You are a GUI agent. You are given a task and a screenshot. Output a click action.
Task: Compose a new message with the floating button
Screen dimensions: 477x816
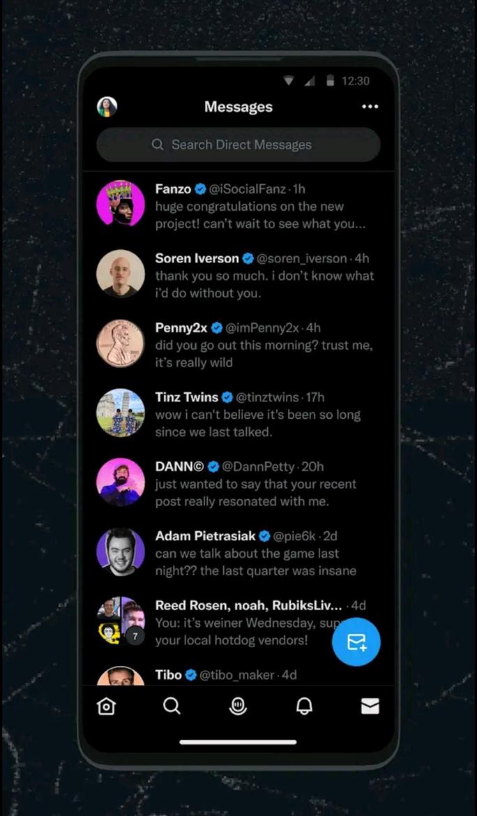coord(356,642)
